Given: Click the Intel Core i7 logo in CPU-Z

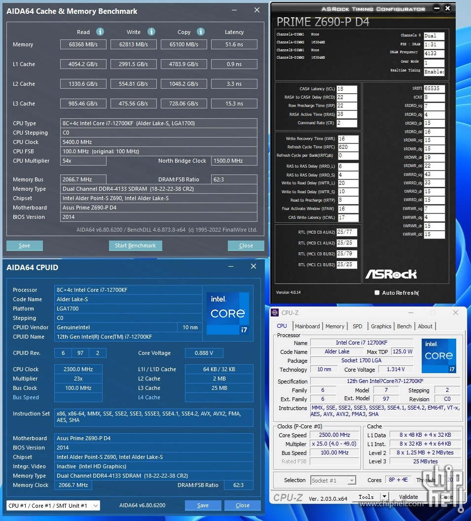Looking at the screenshot, I should coord(439,355).
